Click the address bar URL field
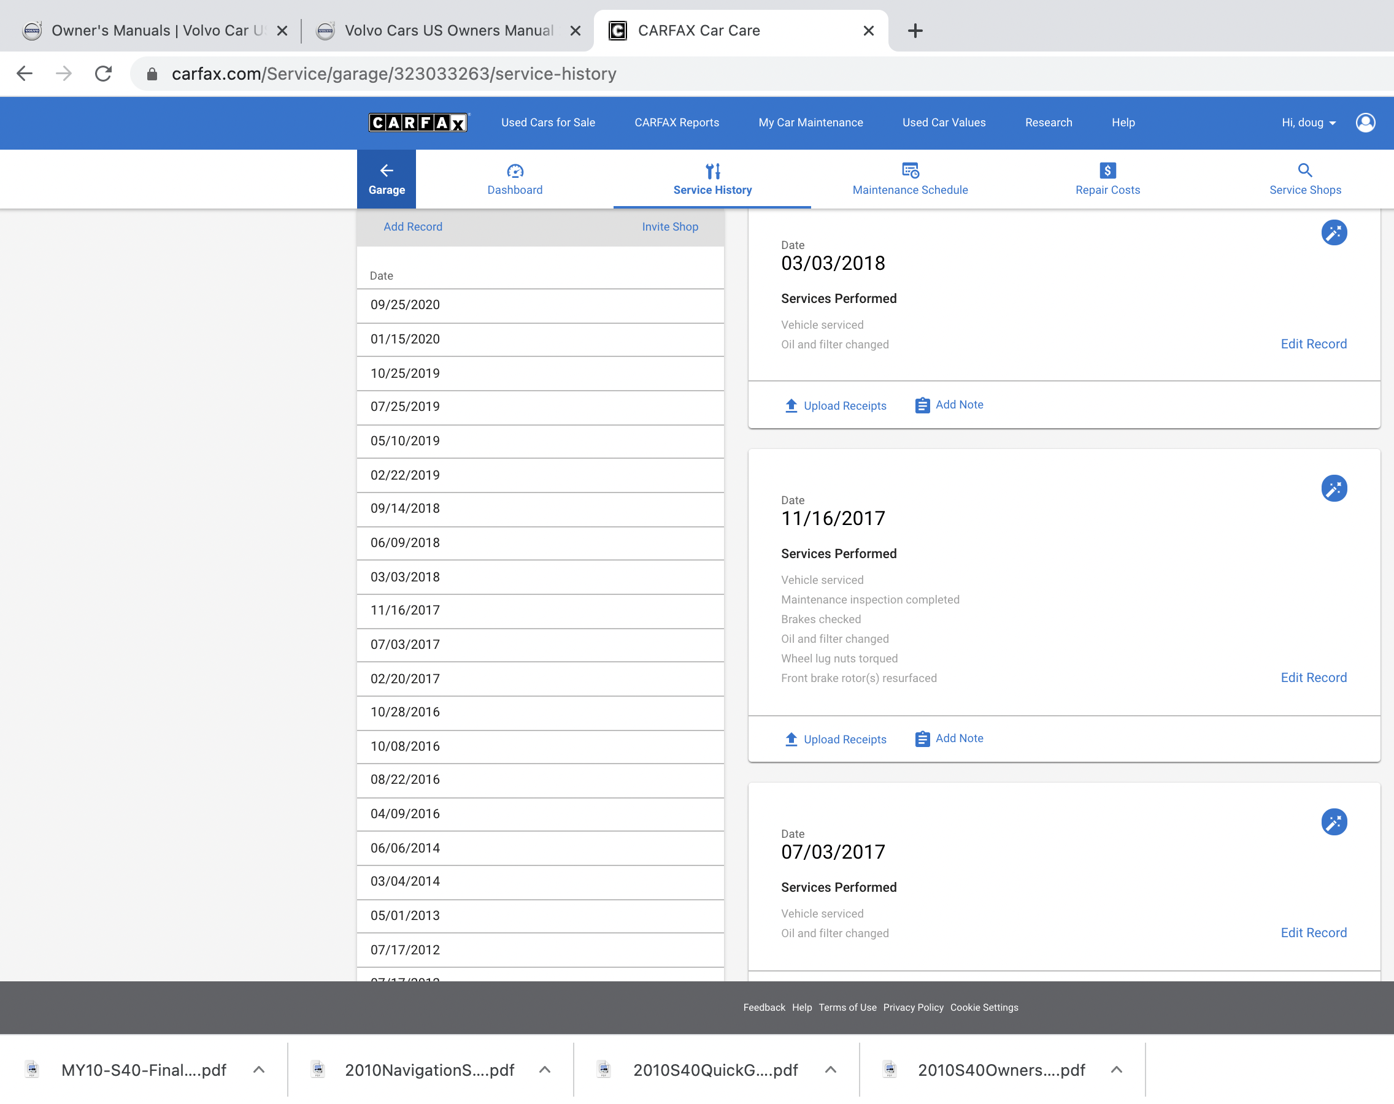 pyautogui.click(x=763, y=74)
